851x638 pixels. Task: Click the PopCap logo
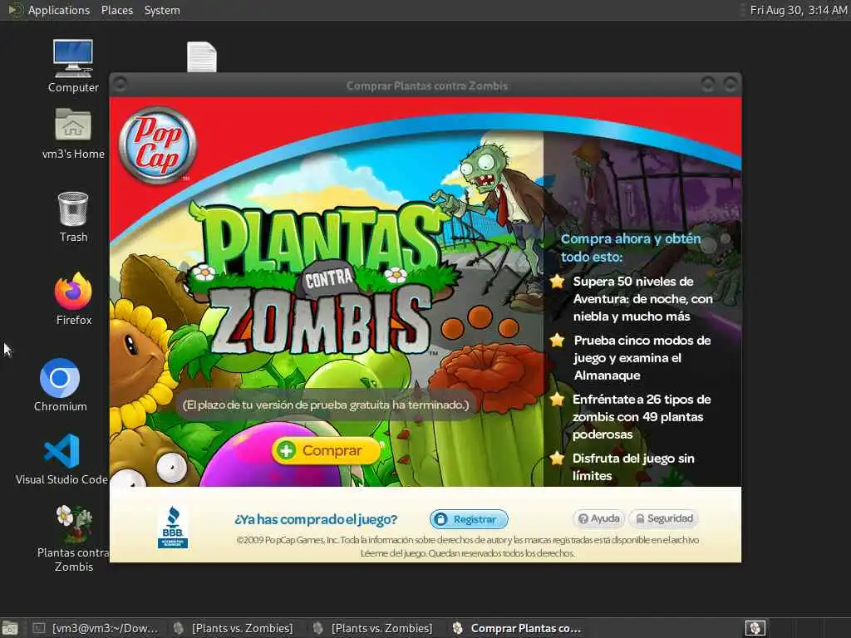point(157,145)
